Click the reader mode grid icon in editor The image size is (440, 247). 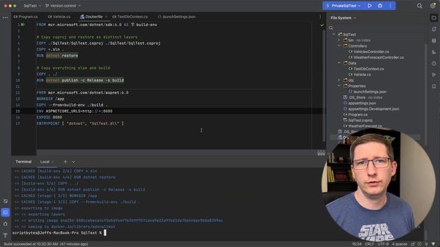(321, 153)
